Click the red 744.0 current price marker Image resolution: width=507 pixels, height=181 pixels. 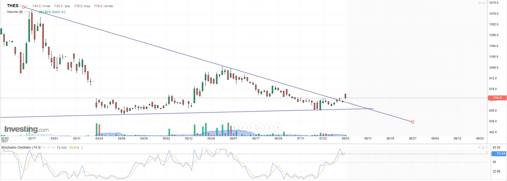(497, 98)
